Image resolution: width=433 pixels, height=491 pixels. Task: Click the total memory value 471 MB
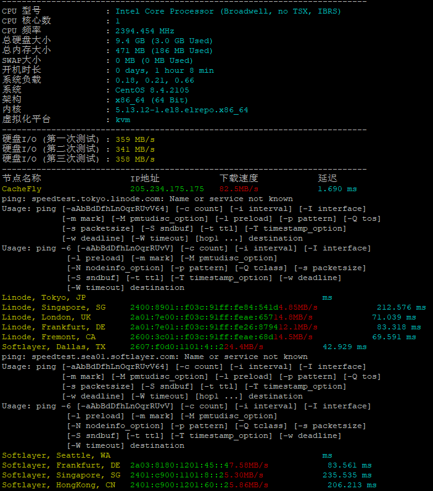[x=130, y=51]
